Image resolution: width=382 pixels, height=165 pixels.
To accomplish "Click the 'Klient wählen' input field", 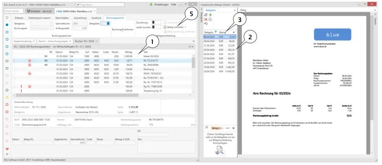I will point(14,11).
